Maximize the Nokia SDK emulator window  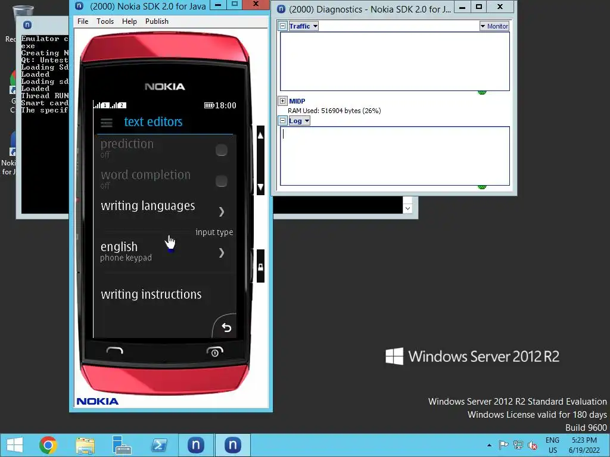click(235, 4)
